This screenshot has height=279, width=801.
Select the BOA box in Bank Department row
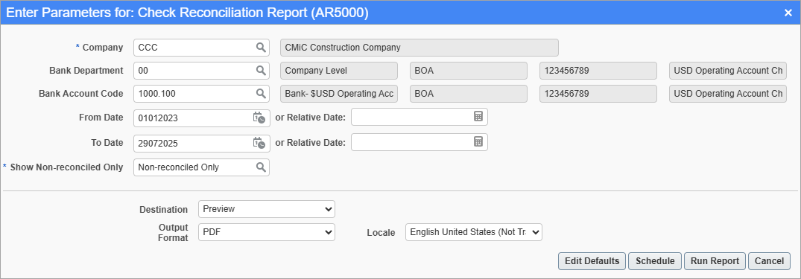pos(469,71)
